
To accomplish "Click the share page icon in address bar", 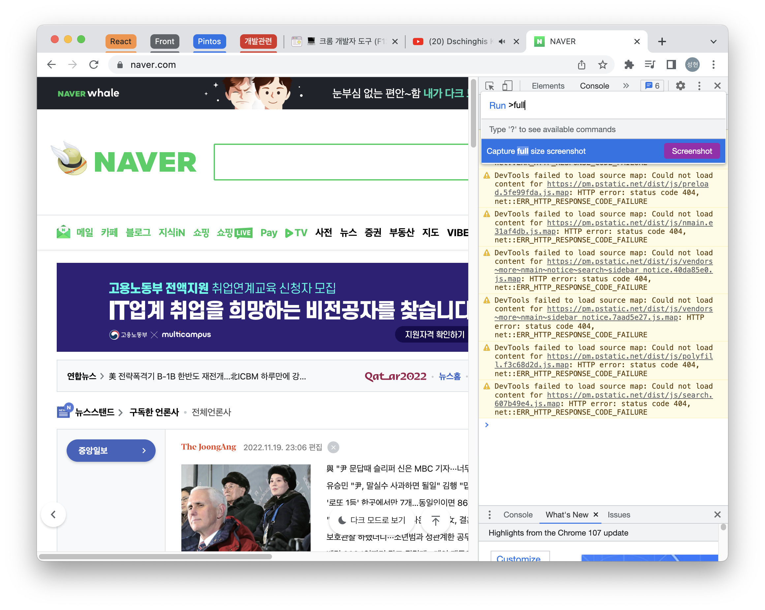I will [581, 65].
